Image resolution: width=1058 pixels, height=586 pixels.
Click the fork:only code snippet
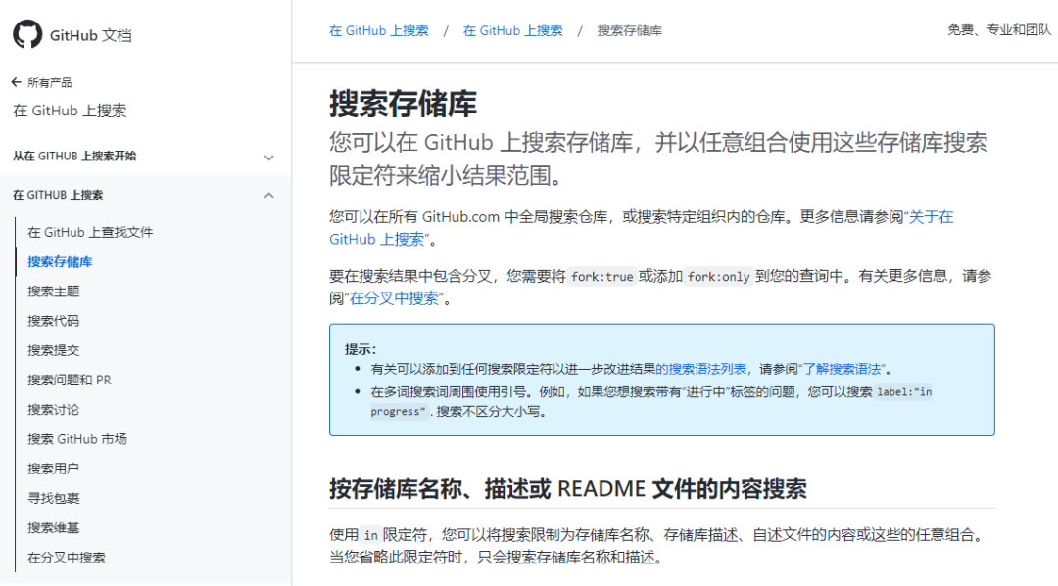(x=719, y=277)
